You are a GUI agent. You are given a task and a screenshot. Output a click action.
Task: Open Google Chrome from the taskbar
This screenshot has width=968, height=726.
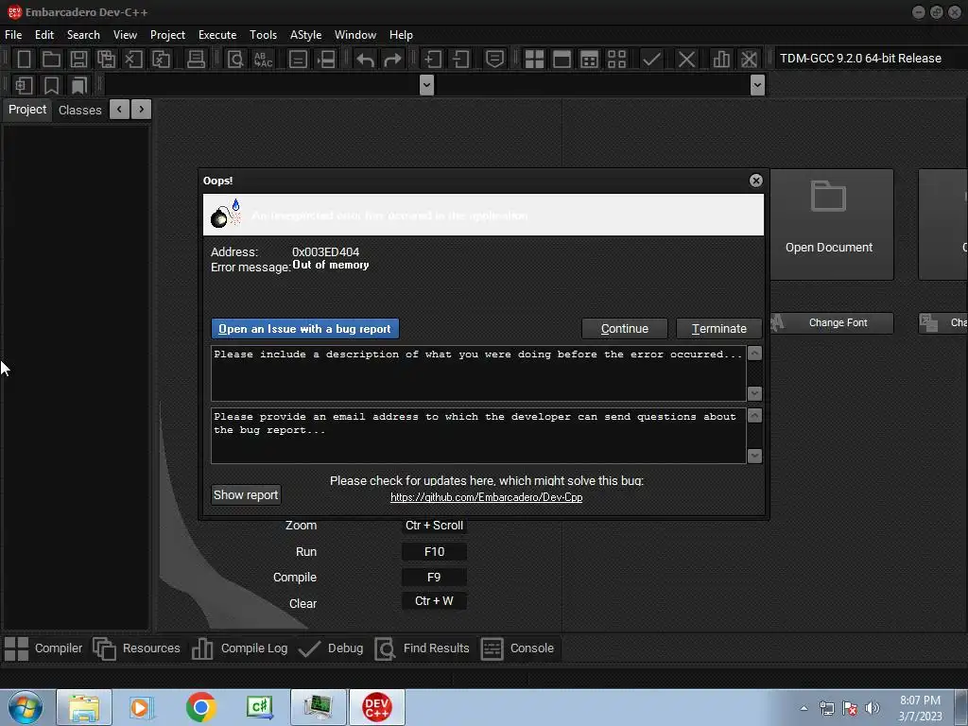(200, 707)
